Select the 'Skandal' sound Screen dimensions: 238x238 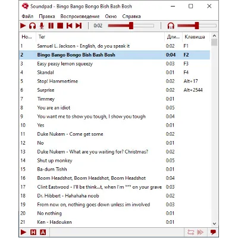pyautogui.click(x=115, y=73)
